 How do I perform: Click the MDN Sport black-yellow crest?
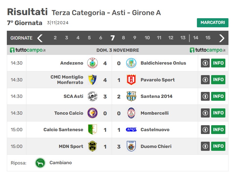pos(92,146)
